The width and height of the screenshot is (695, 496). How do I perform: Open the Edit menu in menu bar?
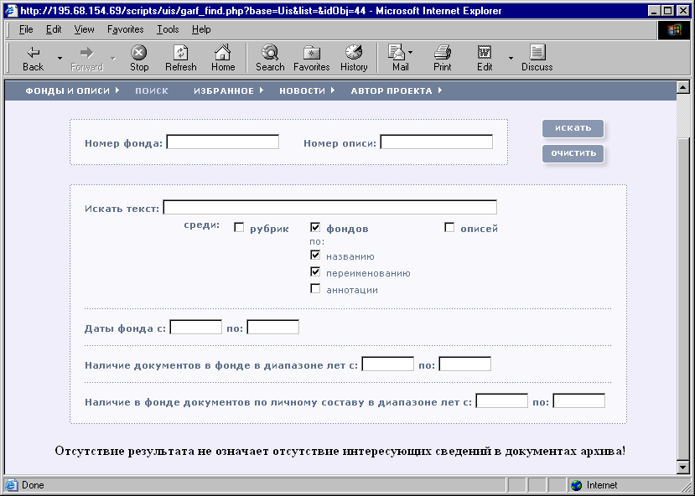(x=54, y=29)
